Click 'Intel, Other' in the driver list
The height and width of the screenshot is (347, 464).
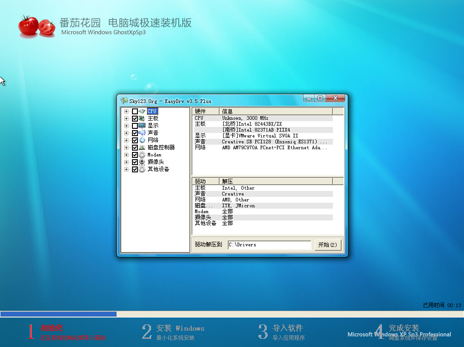tap(238, 188)
